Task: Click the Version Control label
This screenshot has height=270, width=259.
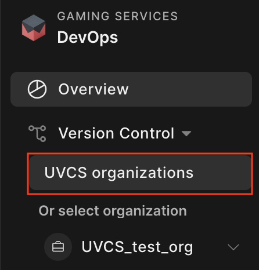Action: pos(116,133)
